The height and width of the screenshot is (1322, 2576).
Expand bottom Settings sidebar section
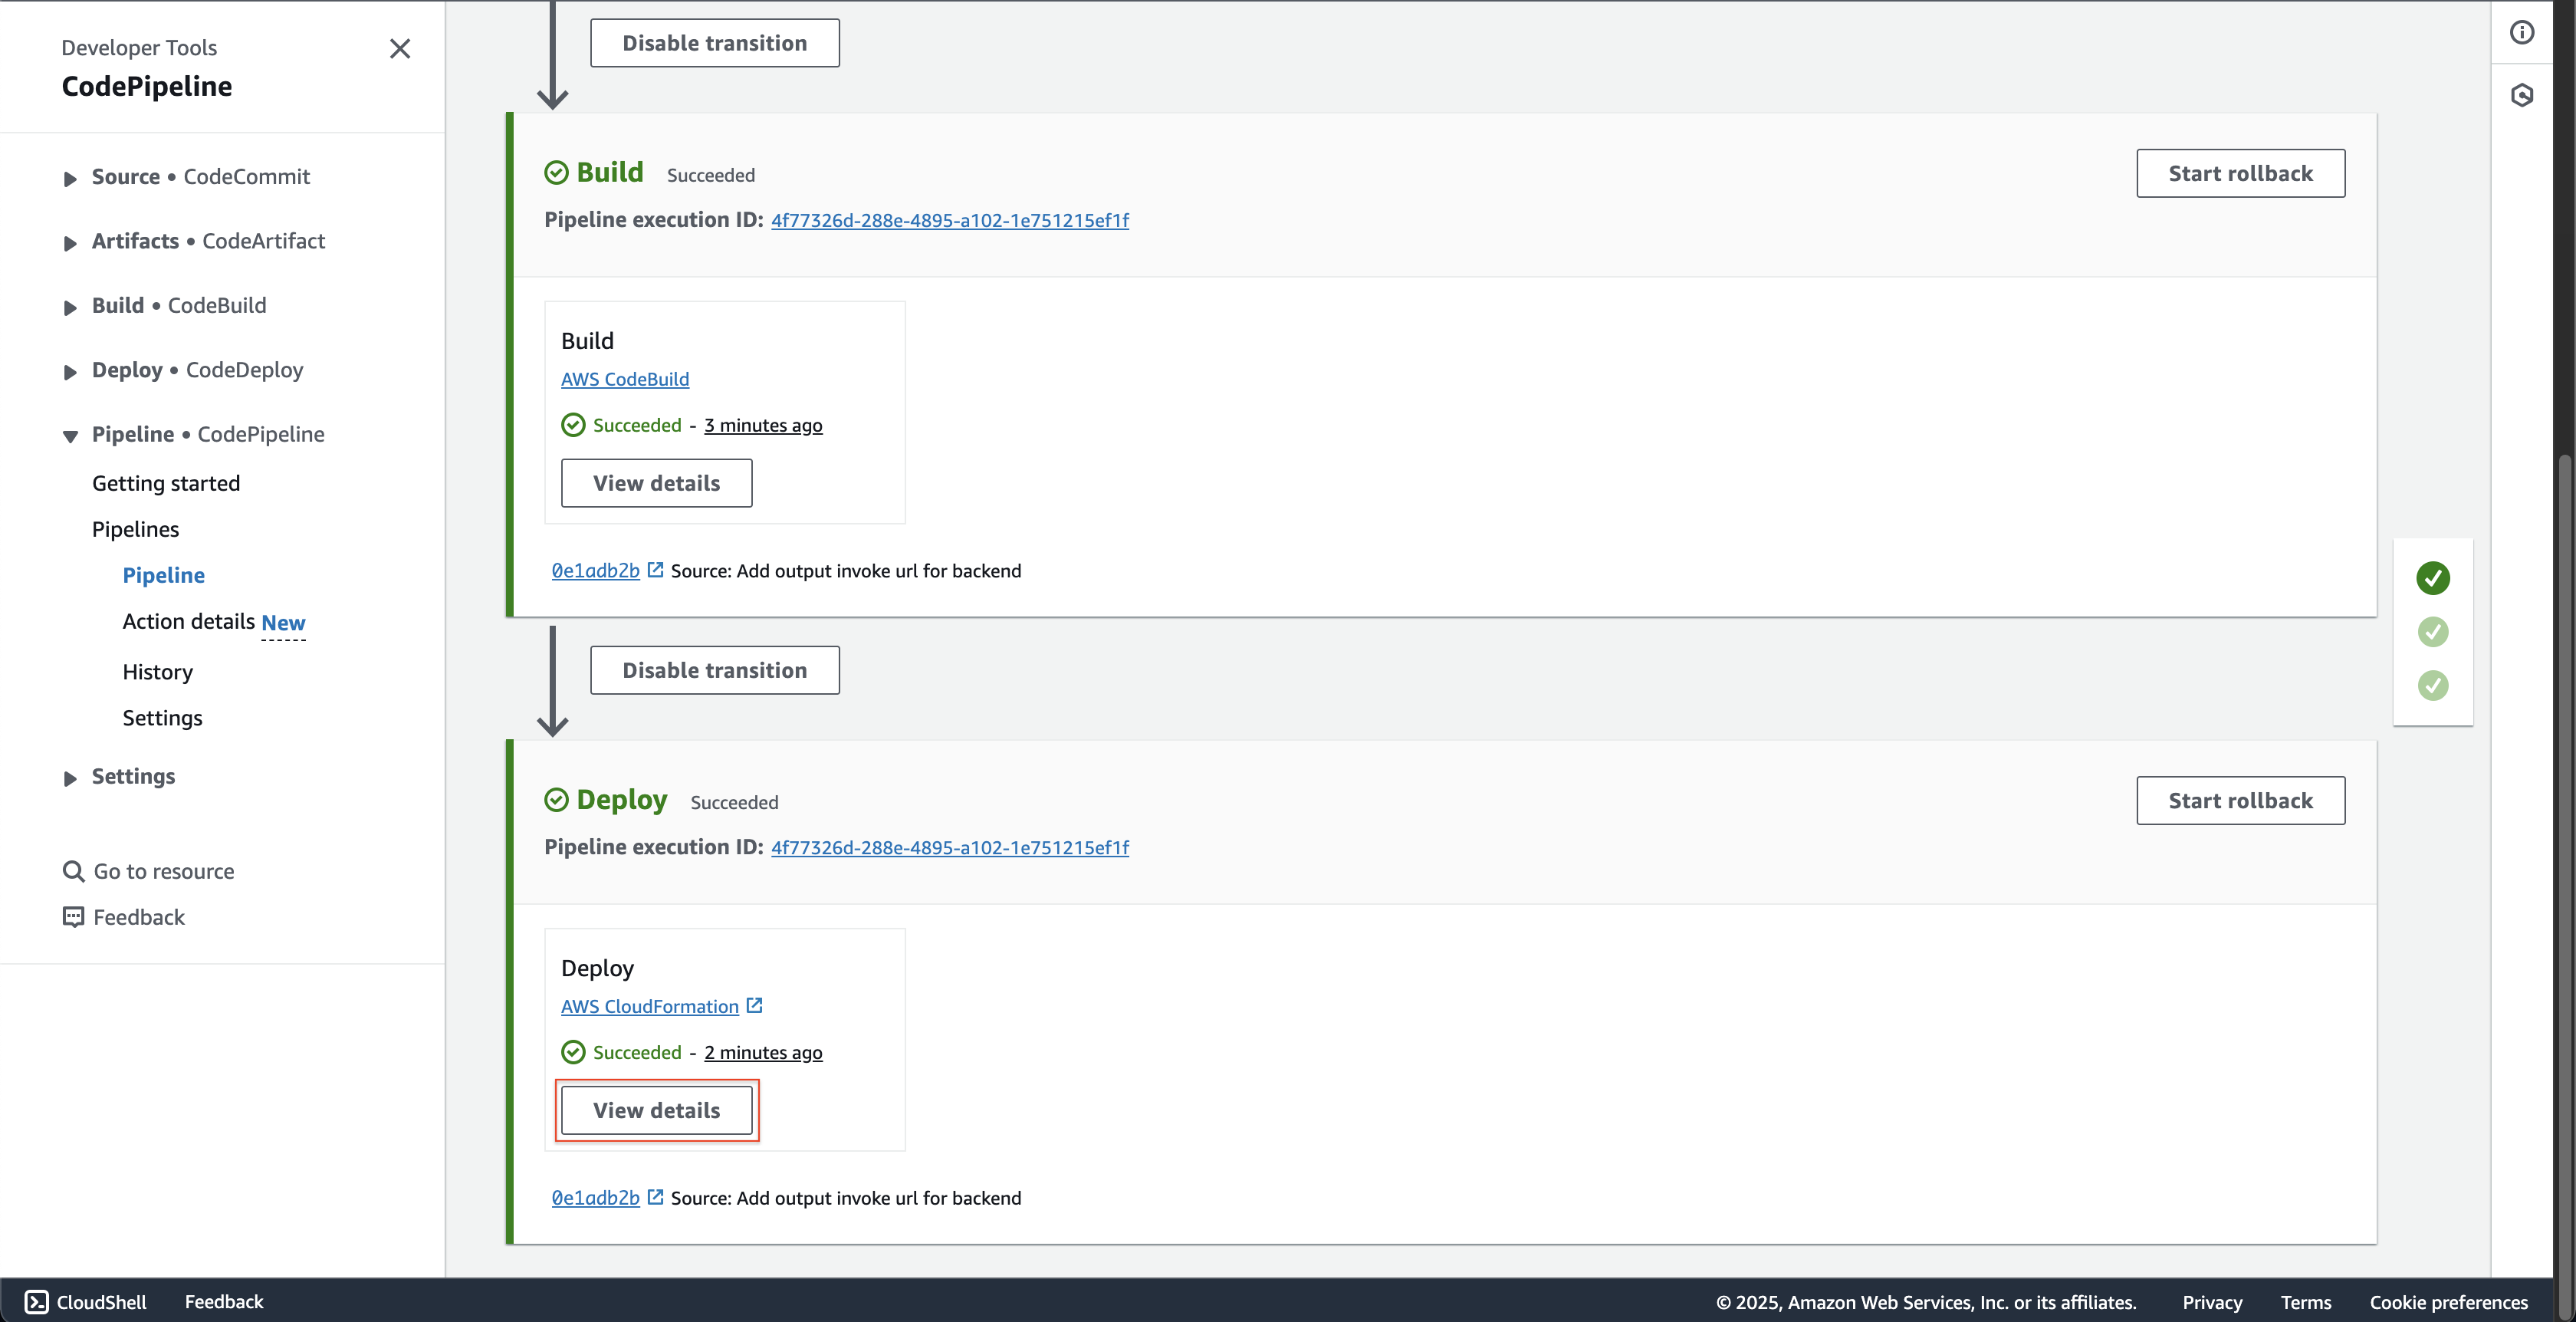[70, 778]
